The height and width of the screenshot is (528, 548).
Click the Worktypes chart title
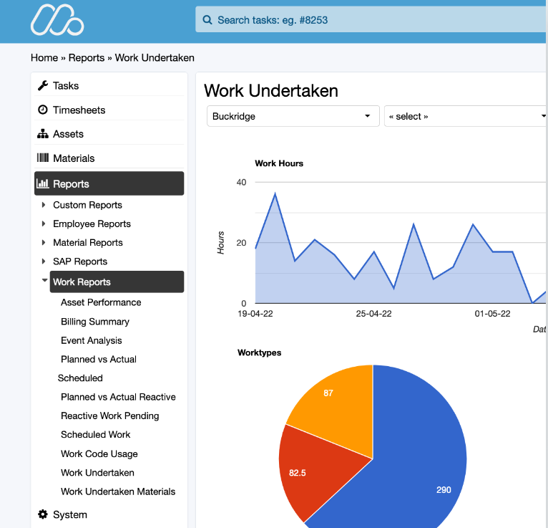(x=259, y=352)
